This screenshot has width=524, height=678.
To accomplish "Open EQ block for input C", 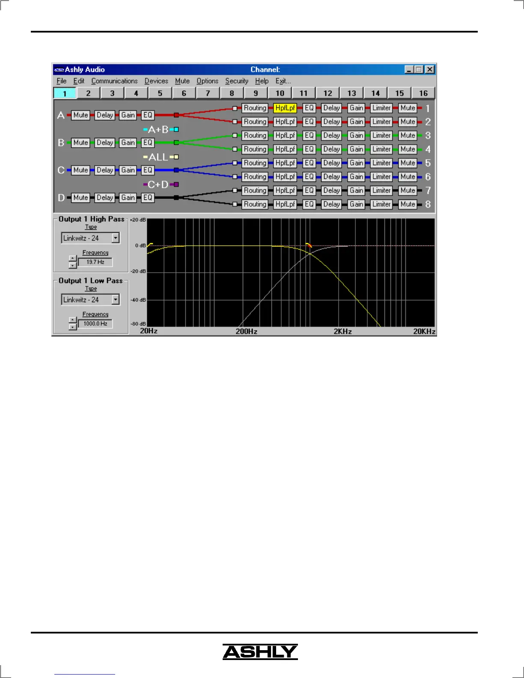I will (x=148, y=170).
